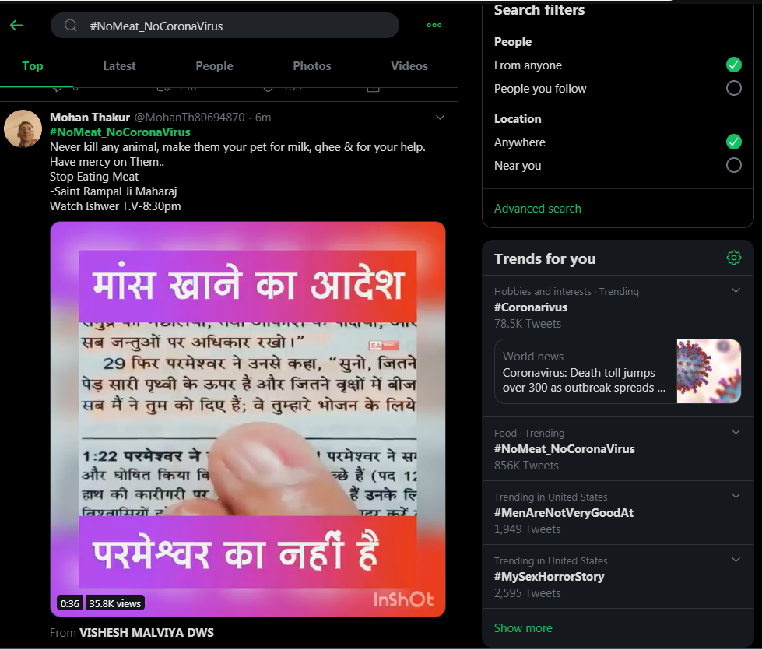Open the #Coronarivus trend
This screenshot has height=650, width=762.
click(531, 307)
